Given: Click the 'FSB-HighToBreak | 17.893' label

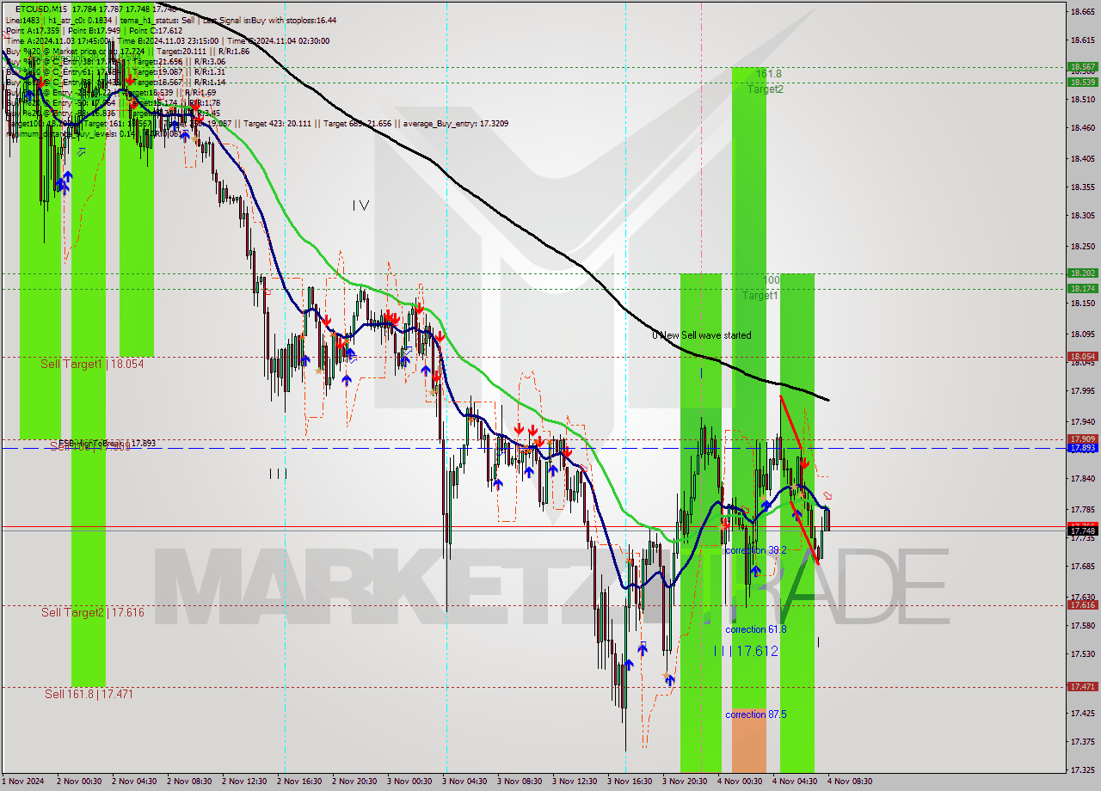Looking at the screenshot, I should coord(108,444).
